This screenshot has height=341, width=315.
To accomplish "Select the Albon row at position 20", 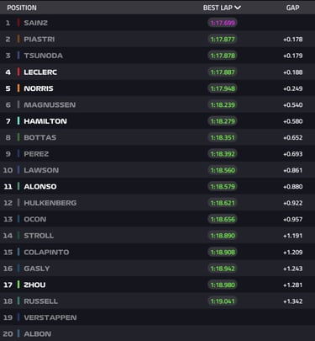I will (157, 333).
